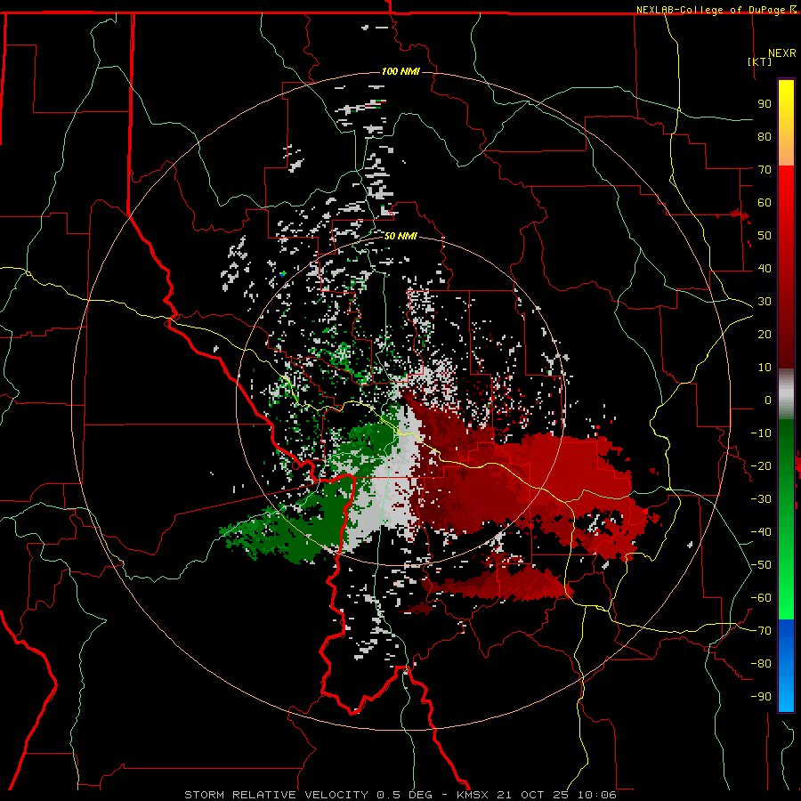Select the positive 90 scale value
The width and height of the screenshot is (801, 801).
[x=765, y=104]
